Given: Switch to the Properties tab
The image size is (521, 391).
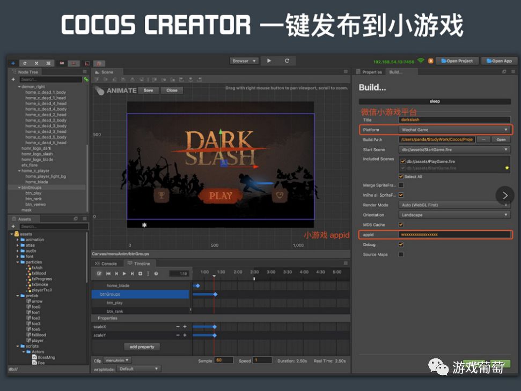Looking at the screenshot, I should click(x=369, y=72).
